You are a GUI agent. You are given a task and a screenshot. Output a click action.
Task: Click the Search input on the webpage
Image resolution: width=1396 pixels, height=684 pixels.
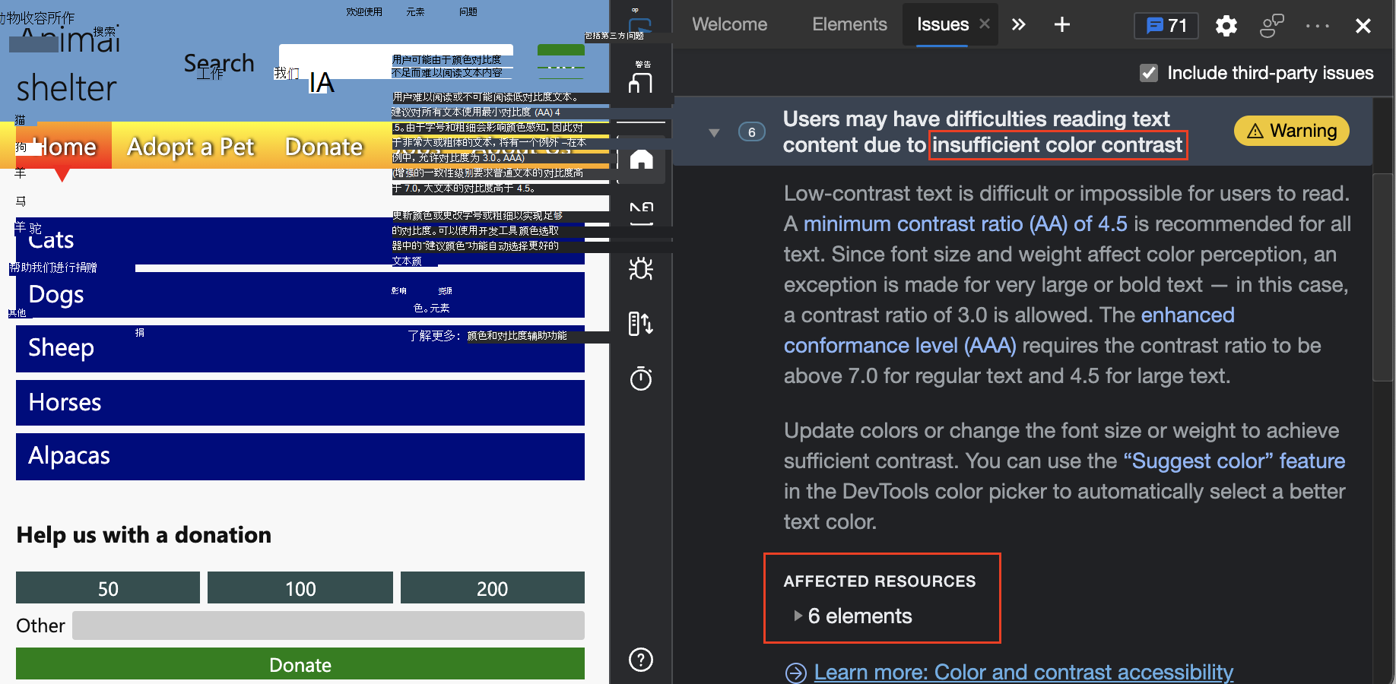click(396, 62)
